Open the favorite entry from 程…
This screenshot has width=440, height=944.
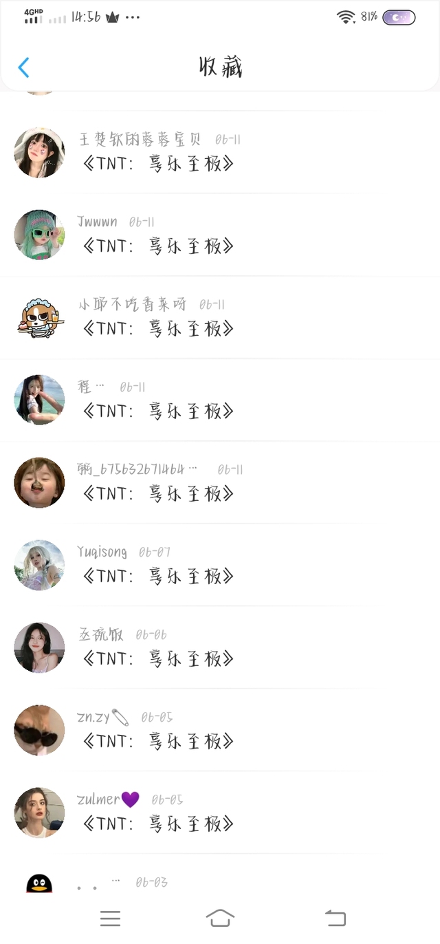click(x=158, y=411)
